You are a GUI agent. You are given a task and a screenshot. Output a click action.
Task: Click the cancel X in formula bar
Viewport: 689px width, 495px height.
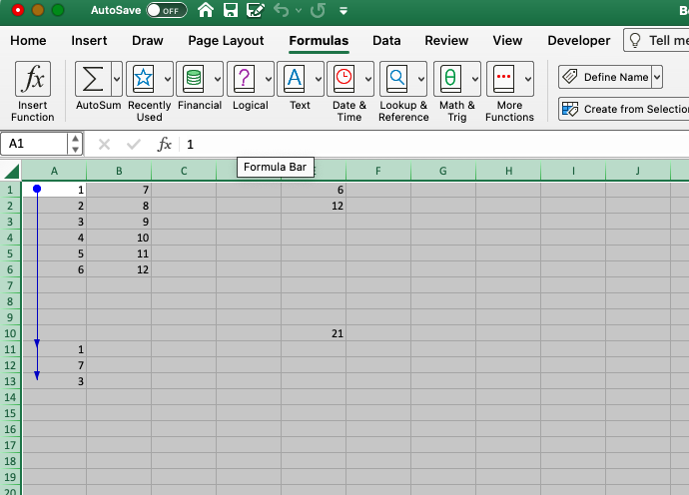pyautogui.click(x=104, y=144)
